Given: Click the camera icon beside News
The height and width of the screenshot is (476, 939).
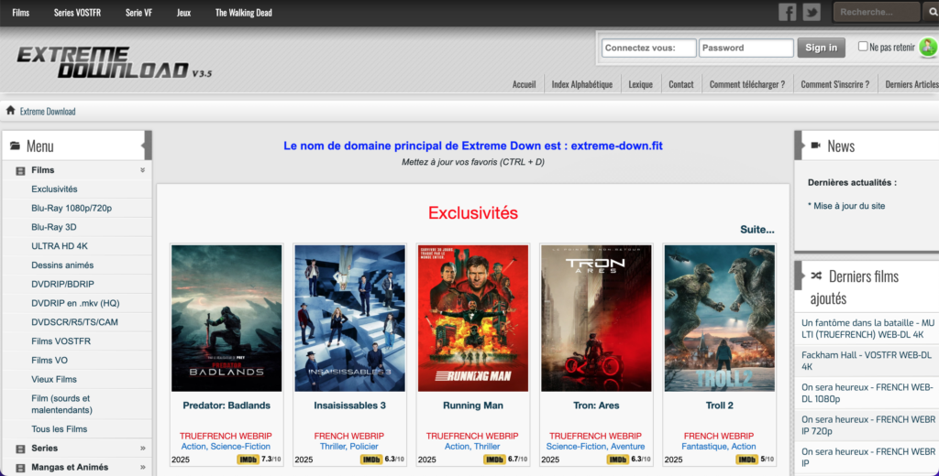Looking at the screenshot, I should click(815, 146).
